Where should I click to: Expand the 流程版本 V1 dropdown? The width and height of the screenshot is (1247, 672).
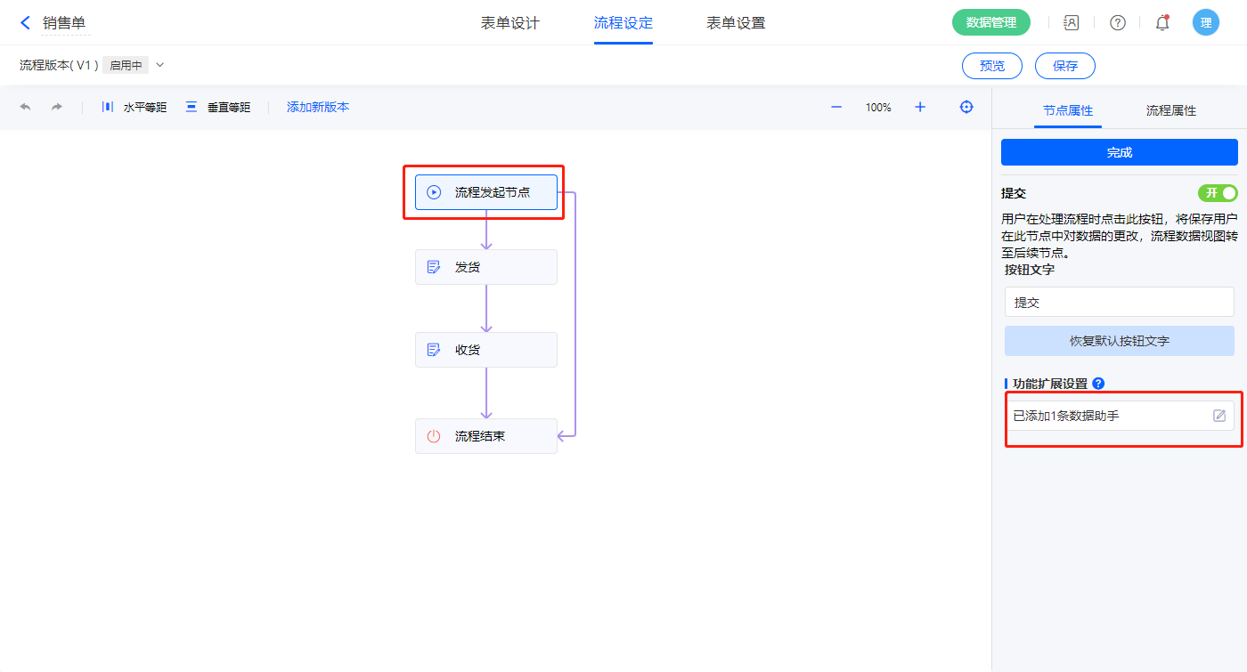(160, 65)
